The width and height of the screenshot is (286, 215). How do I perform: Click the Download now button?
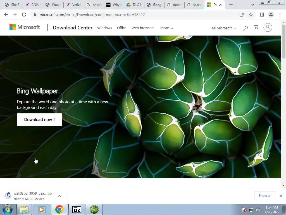click(x=40, y=120)
